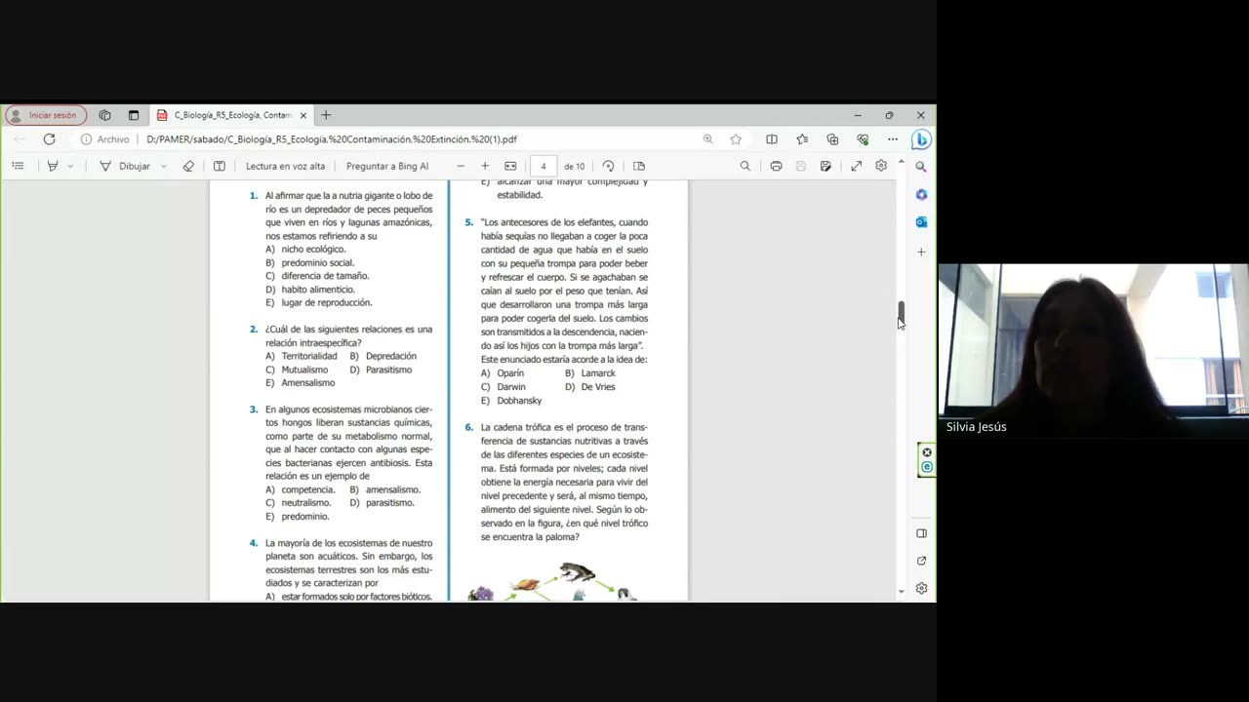Click answer option B) amensalismo
Image resolution: width=1249 pixels, height=702 pixels.
pyautogui.click(x=385, y=489)
